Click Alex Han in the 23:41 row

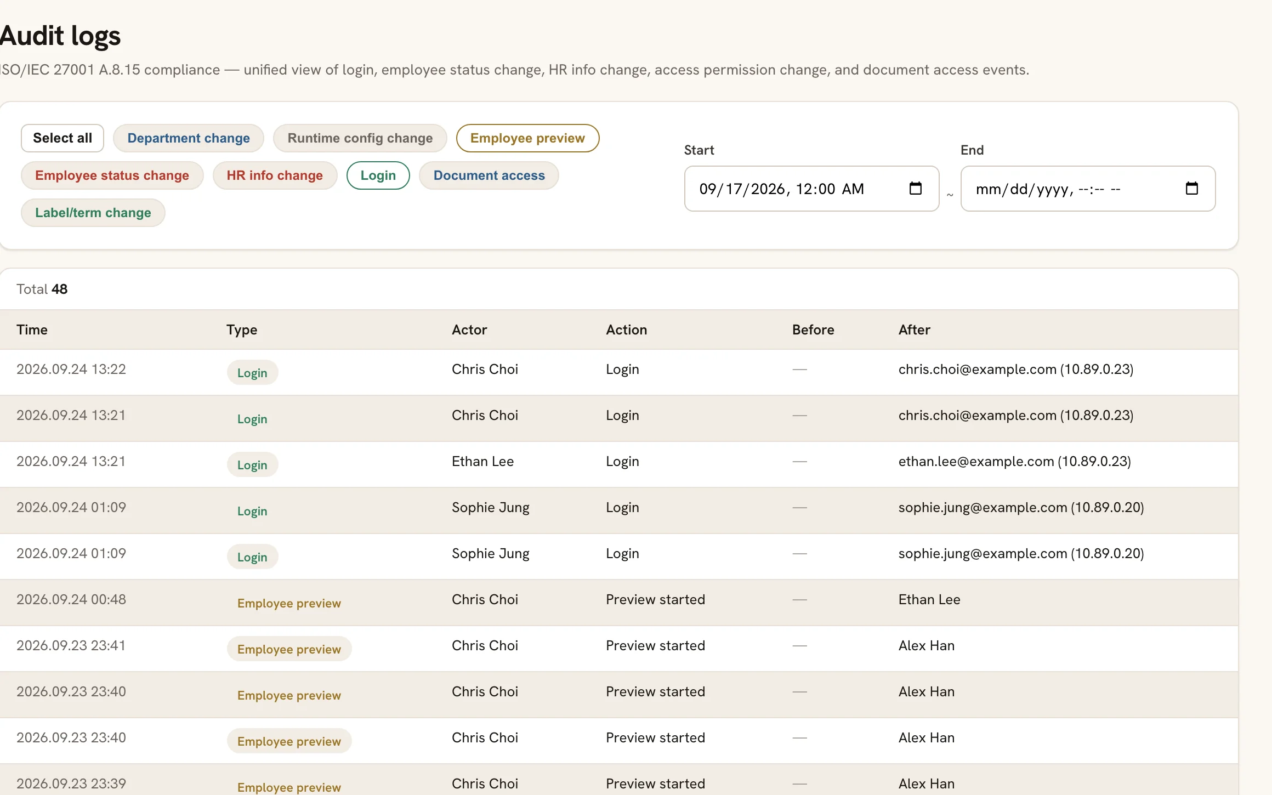tap(926, 645)
